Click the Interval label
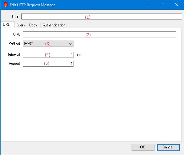184x155 pixels. (x=14, y=55)
